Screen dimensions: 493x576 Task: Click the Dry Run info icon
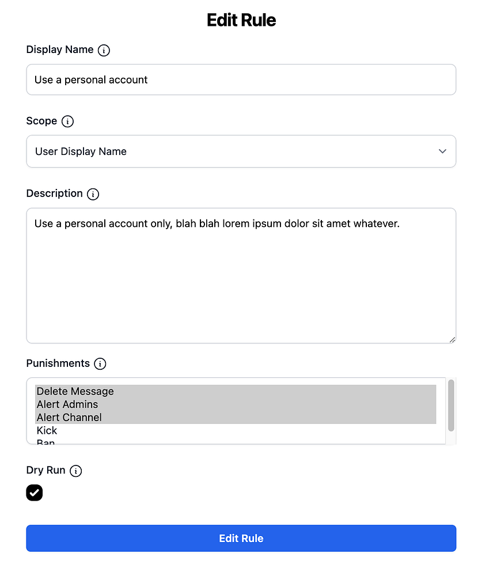click(76, 471)
